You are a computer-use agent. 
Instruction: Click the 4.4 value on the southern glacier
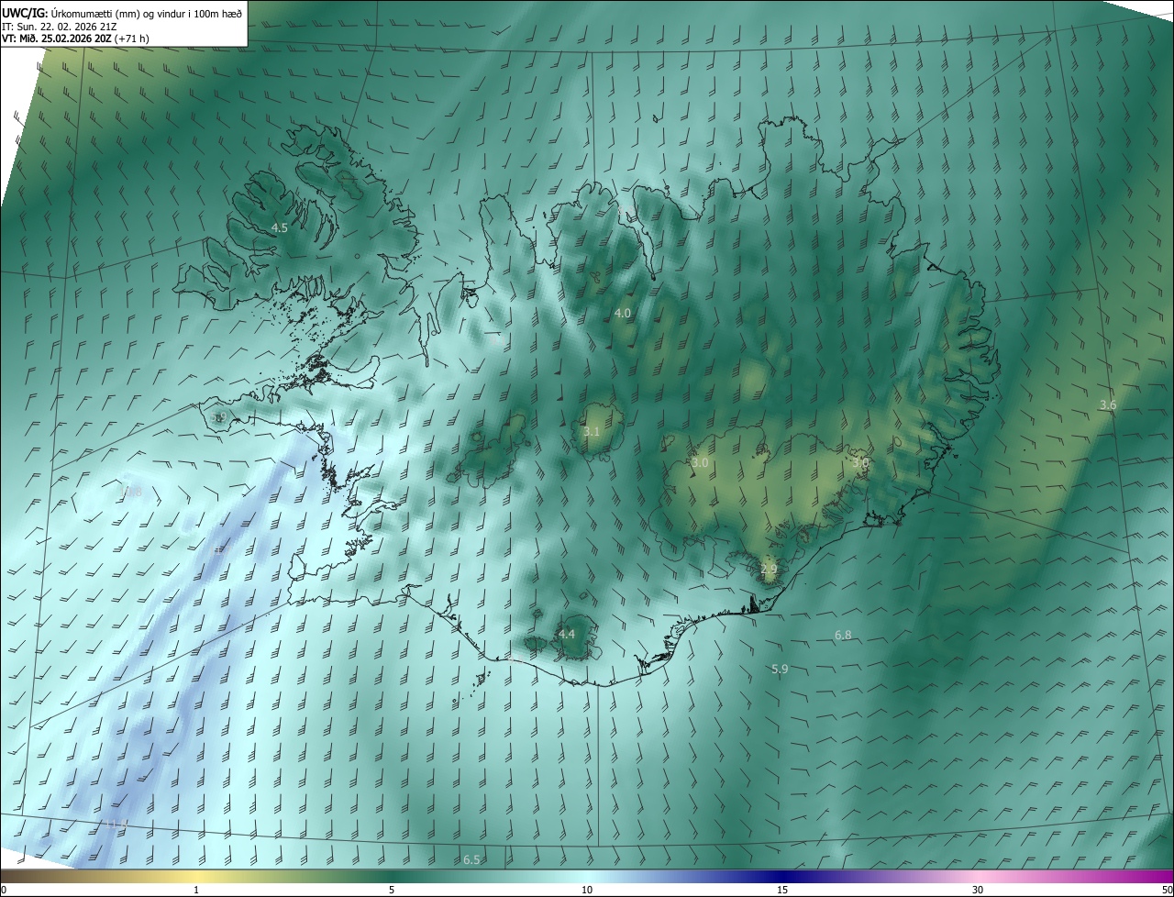click(x=567, y=634)
